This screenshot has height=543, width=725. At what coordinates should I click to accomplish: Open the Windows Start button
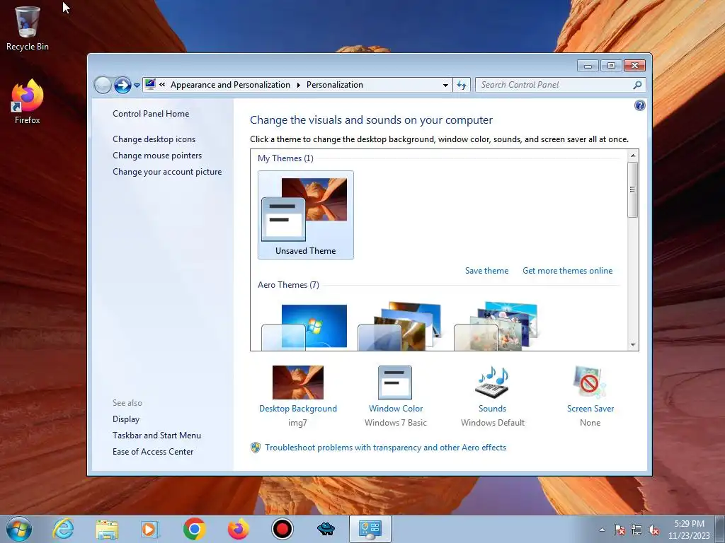(x=19, y=529)
